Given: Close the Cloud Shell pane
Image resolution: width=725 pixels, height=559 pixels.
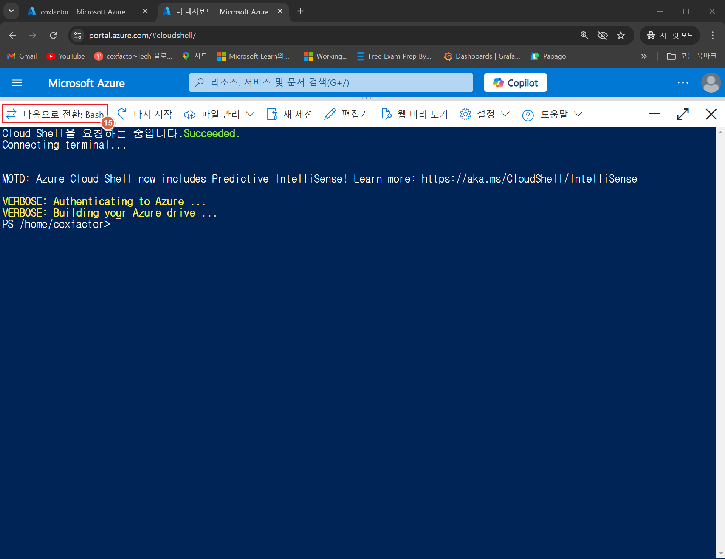Looking at the screenshot, I should pyautogui.click(x=711, y=114).
